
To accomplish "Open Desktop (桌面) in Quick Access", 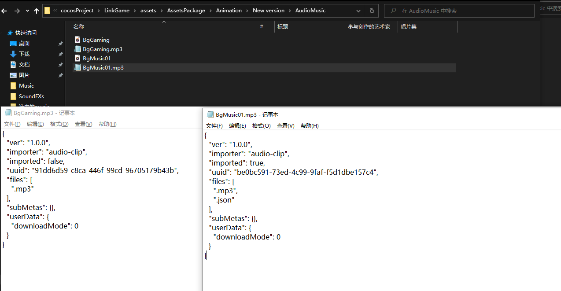I will 24,43.
